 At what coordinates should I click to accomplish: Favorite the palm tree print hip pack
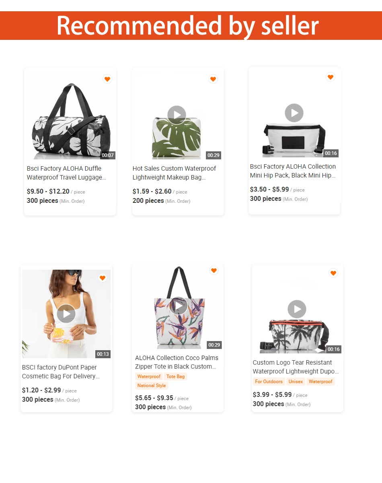click(x=333, y=273)
